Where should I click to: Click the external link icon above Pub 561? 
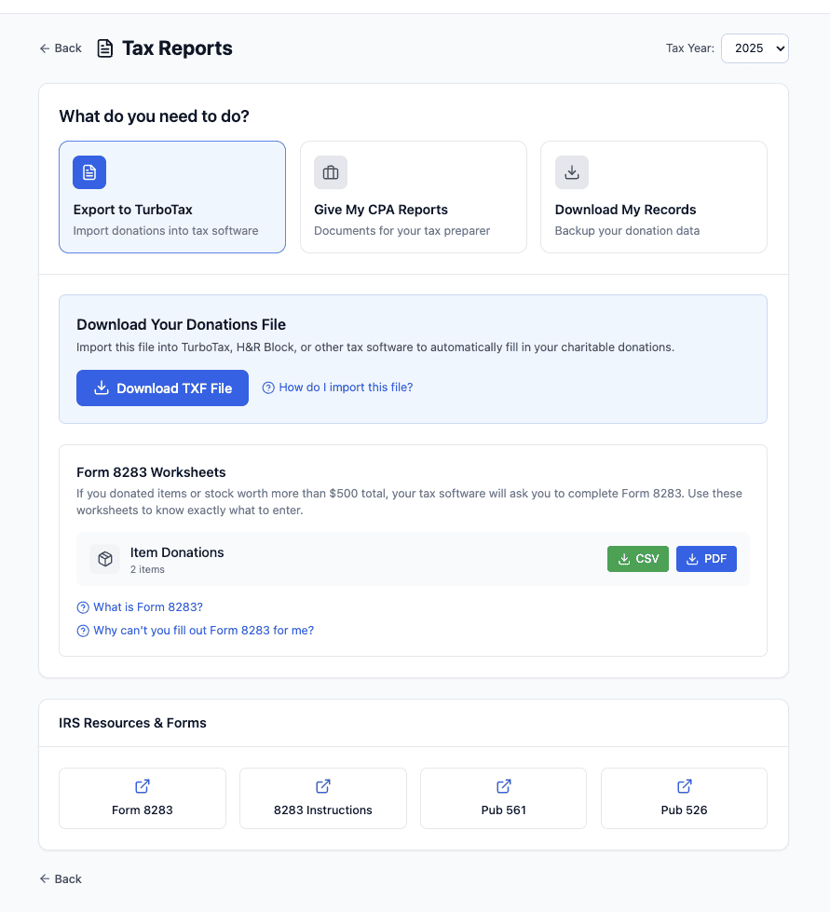point(504,786)
